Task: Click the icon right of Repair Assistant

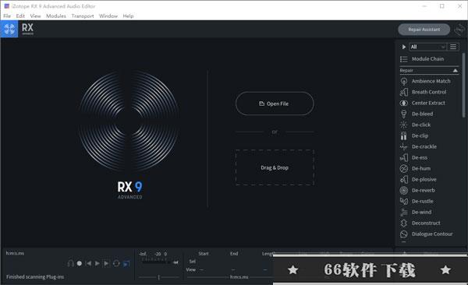Action: (x=459, y=30)
